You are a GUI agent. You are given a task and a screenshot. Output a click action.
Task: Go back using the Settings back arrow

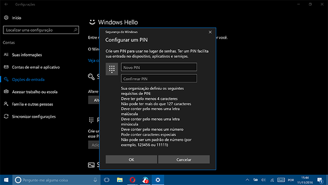tap(6, 4)
